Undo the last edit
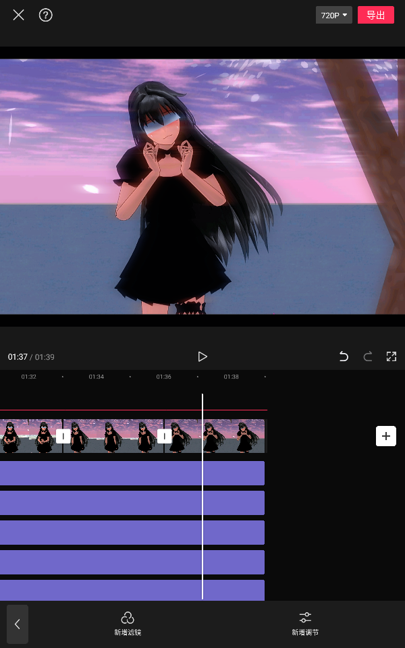The image size is (405, 648). tap(344, 356)
